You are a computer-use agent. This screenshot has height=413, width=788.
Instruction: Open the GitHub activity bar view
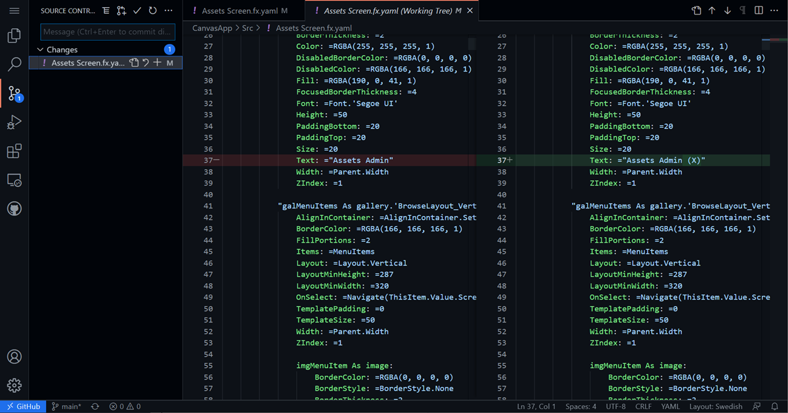[x=14, y=209]
